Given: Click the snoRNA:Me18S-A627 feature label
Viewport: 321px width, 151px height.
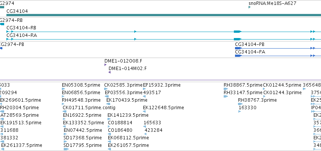Looking at the screenshot, I should [x=272, y=3].
